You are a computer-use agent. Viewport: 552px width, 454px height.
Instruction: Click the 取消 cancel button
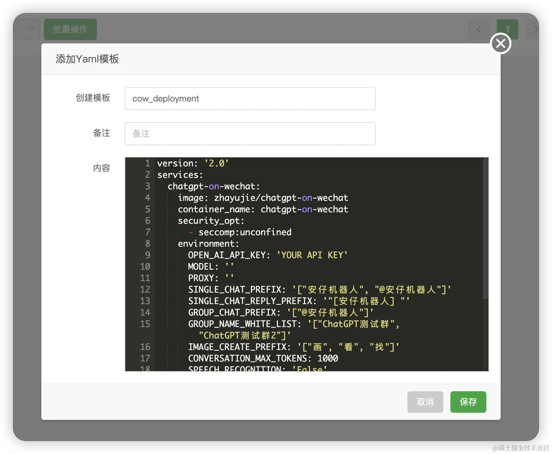point(425,402)
